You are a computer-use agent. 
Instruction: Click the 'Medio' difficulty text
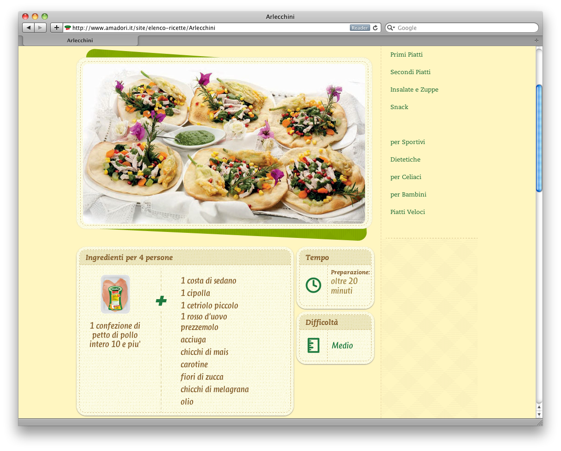342,346
